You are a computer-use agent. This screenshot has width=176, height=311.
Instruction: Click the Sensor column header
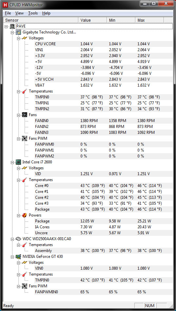click(41, 20)
